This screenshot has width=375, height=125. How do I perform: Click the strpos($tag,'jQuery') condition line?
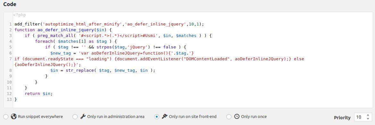pos(115,47)
